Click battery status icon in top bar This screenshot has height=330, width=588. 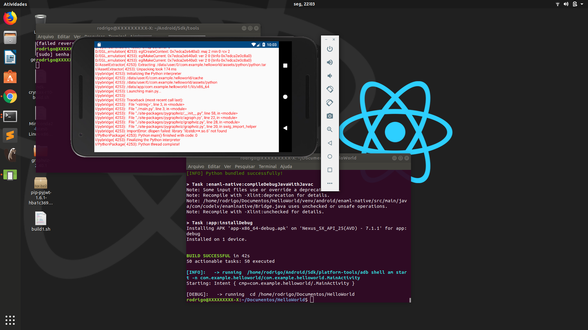tap(575, 4)
